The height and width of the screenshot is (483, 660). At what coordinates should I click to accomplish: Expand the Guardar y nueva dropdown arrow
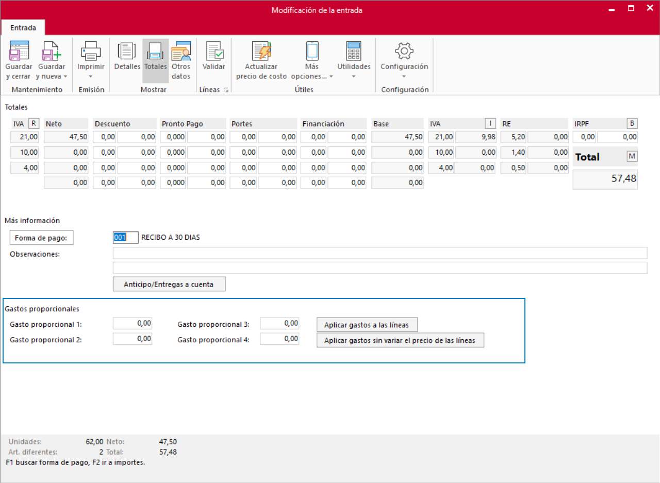pyautogui.click(x=65, y=77)
